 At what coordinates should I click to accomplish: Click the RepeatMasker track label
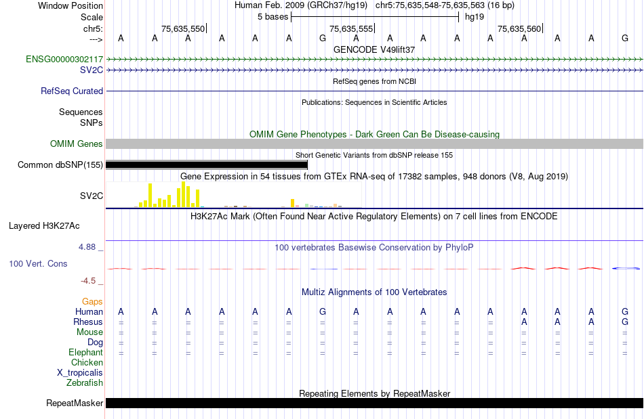(x=75, y=403)
